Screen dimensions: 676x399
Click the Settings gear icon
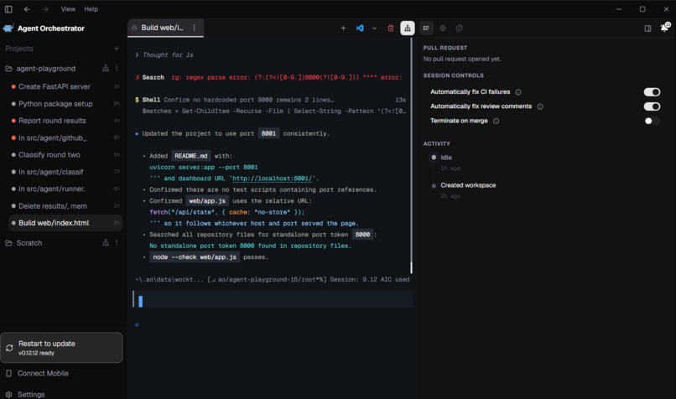[x=8, y=394]
